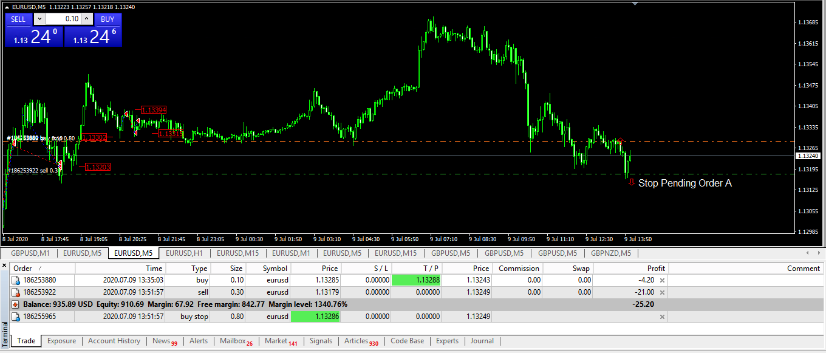The image size is (826, 353).
Task: Close the Terminal panel
Action: point(5,266)
